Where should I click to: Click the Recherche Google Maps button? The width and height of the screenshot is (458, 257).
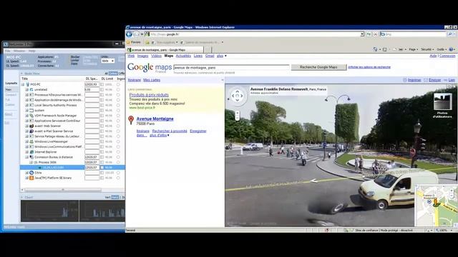pyautogui.click(x=318, y=67)
